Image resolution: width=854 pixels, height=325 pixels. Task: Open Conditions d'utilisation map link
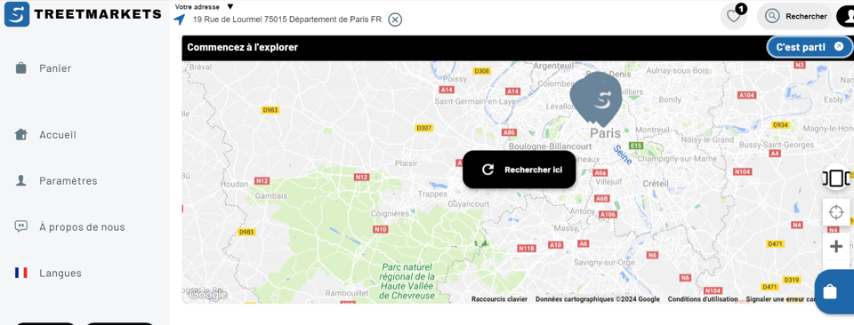pos(703,299)
